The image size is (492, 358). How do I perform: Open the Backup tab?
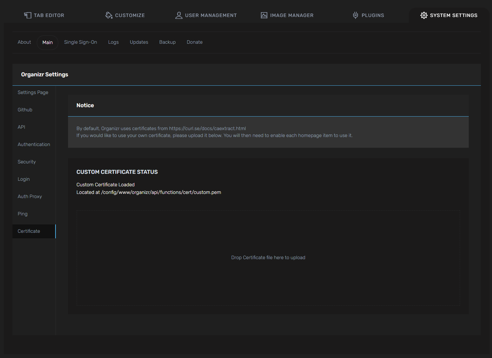coord(167,42)
